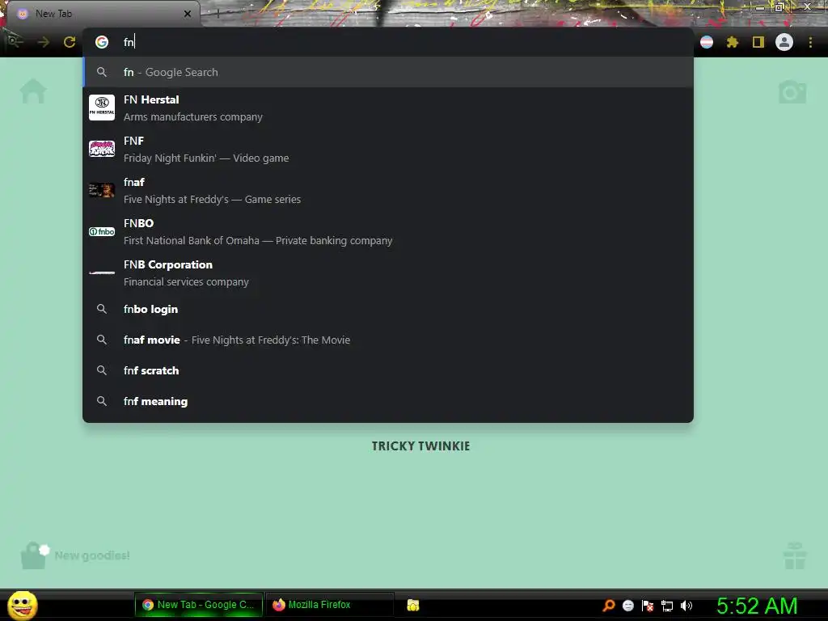Open the Extensions puzzle icon
The height and width of the screenshot is (621, 828).
coord(732,42)
